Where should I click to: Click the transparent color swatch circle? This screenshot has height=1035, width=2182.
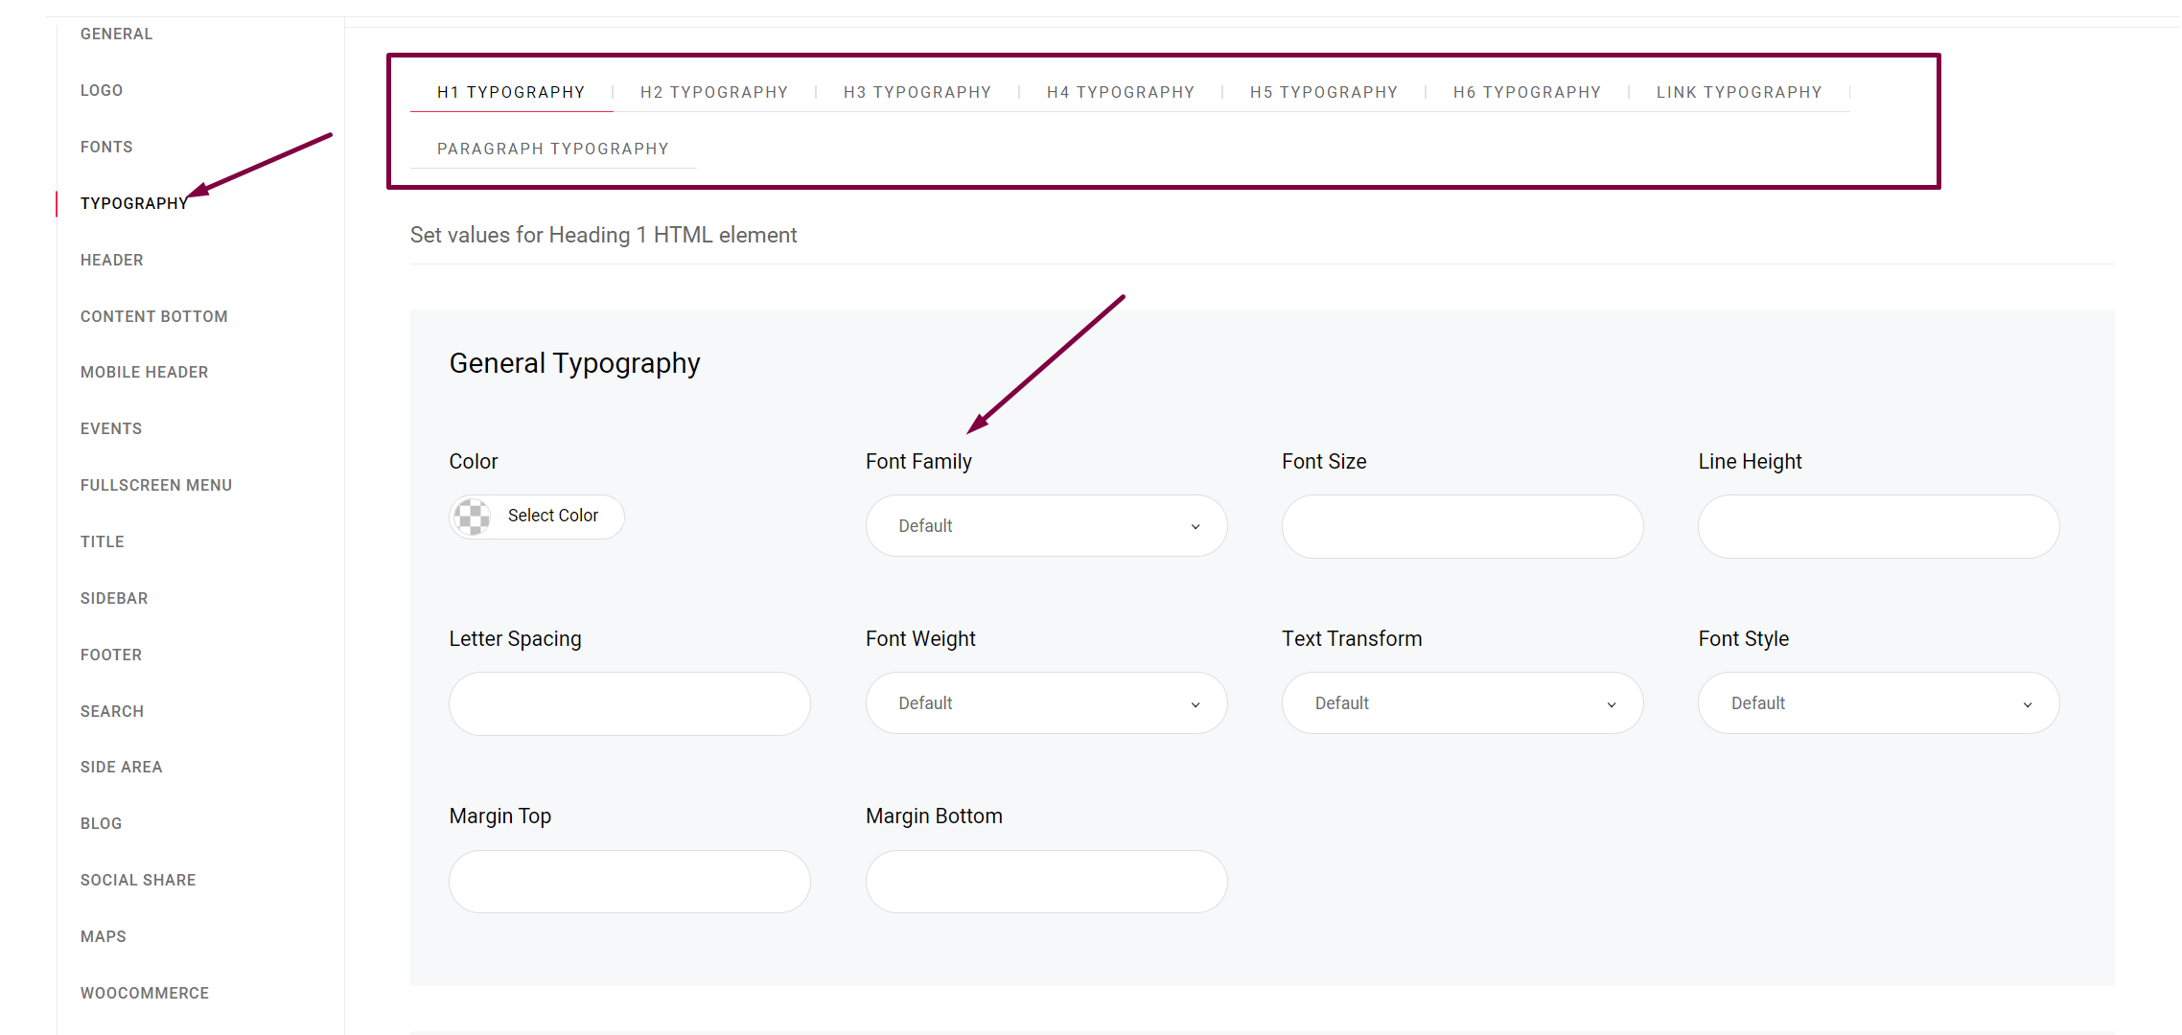[x=472, y=517]
